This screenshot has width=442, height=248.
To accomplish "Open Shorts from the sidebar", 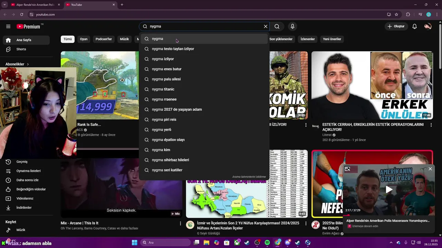I will tap(26, 49).
